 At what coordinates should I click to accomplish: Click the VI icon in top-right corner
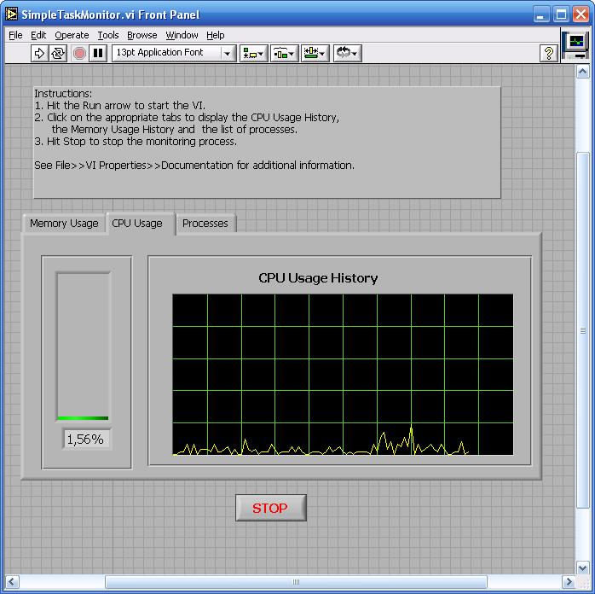tap(575, 45)
